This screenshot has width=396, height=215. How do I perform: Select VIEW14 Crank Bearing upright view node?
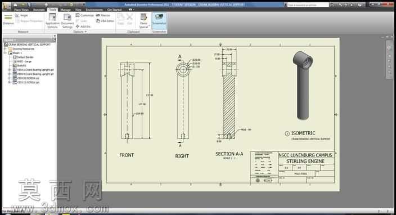pyautogui.click(x=33, y=74)
